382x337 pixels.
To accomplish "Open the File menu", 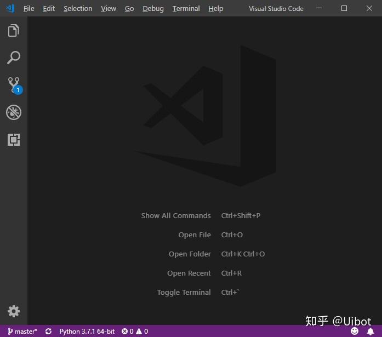I will click(28, 9).
